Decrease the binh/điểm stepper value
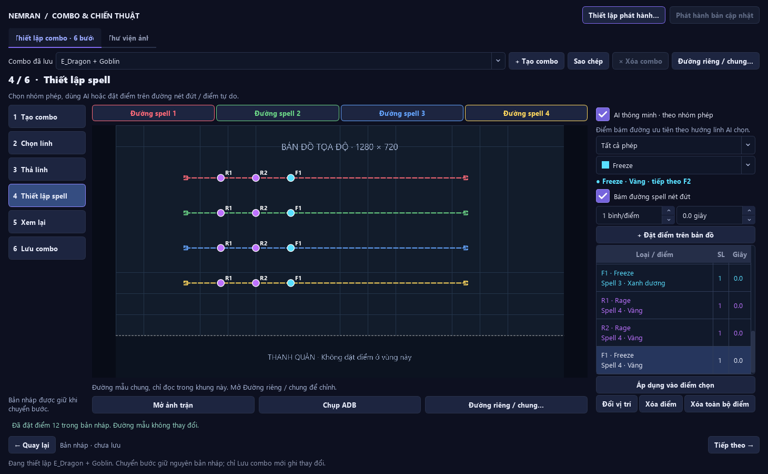 (x=669, y=220)
